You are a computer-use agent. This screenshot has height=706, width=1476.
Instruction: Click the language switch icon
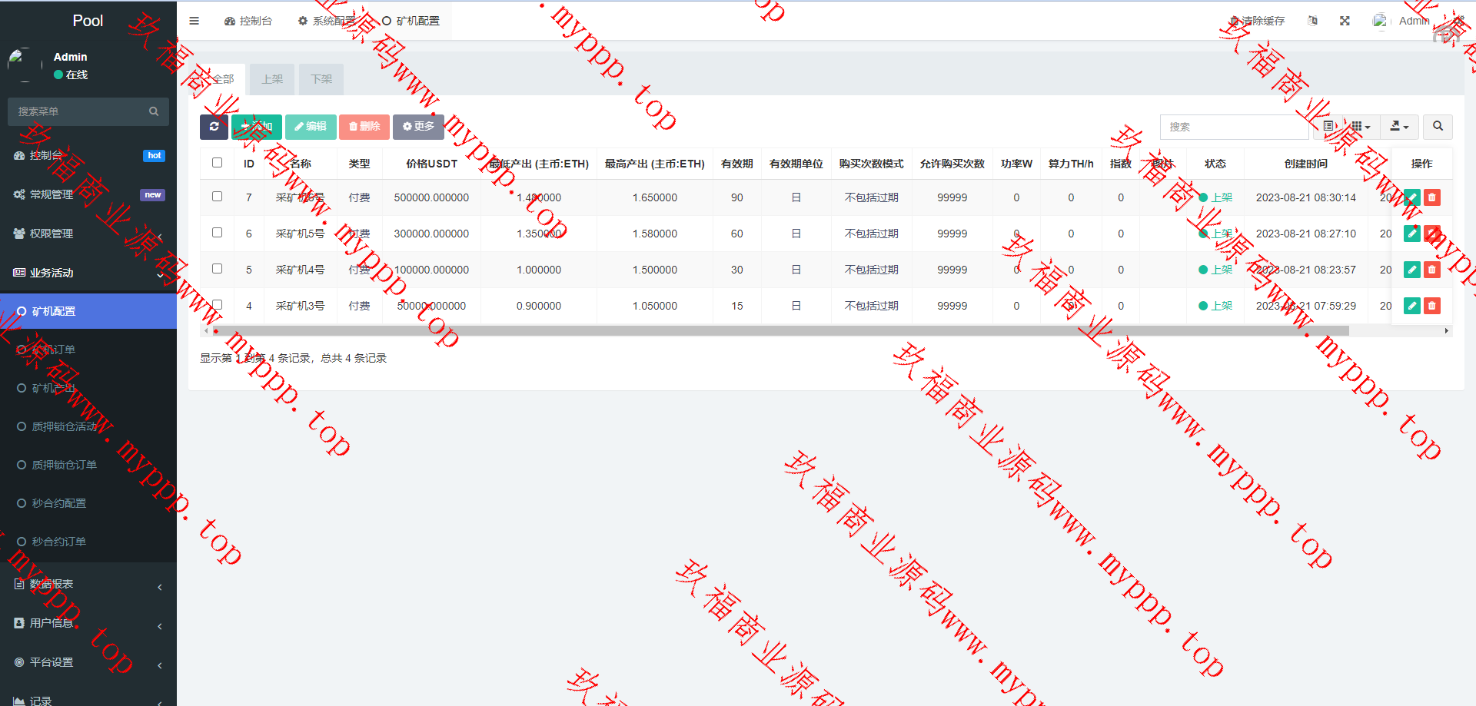pos(1313,21)
